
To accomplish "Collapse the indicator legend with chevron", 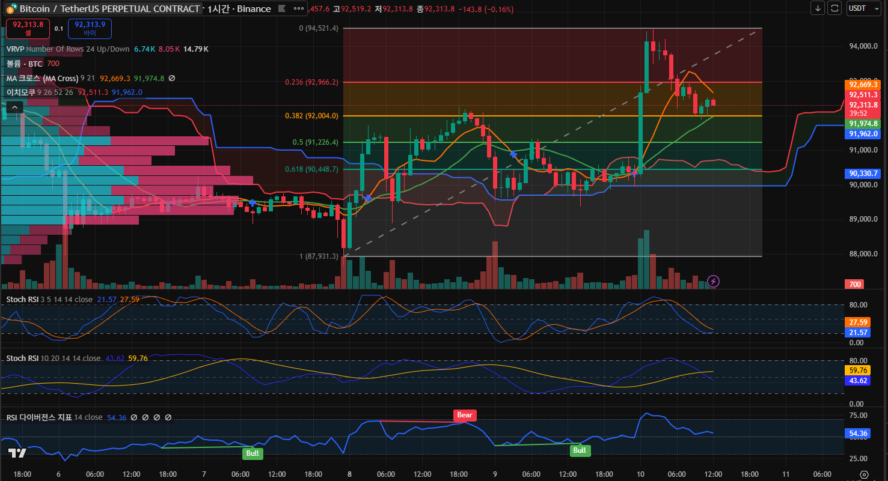I will pos(14,107).
